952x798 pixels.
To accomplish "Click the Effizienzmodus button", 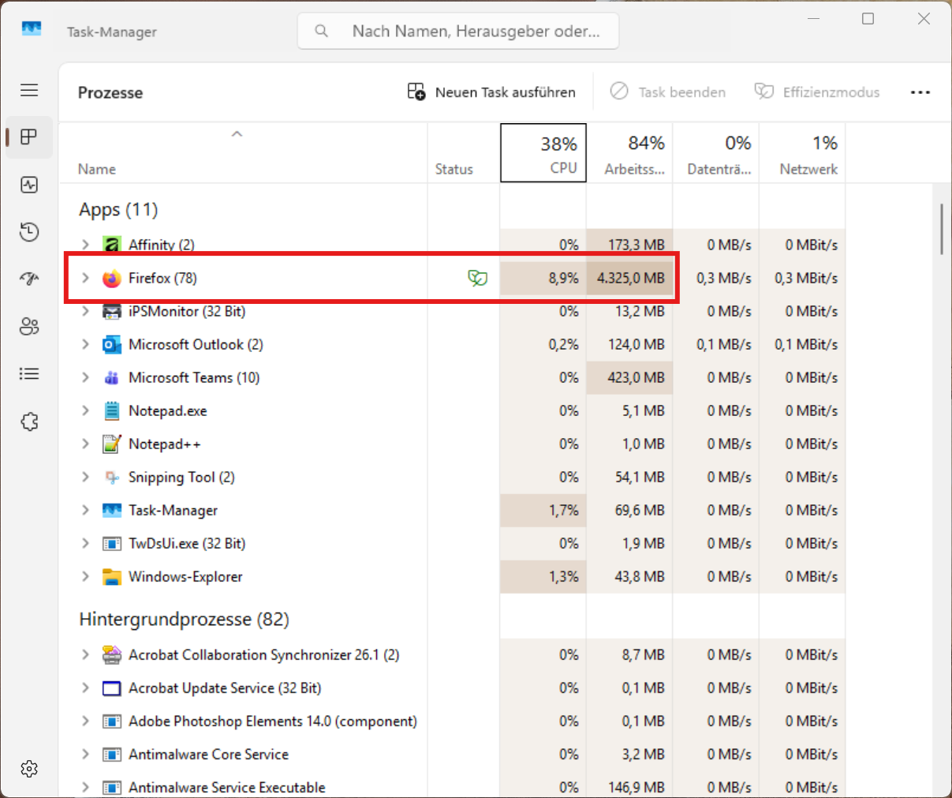I will [x=817, y=92].
